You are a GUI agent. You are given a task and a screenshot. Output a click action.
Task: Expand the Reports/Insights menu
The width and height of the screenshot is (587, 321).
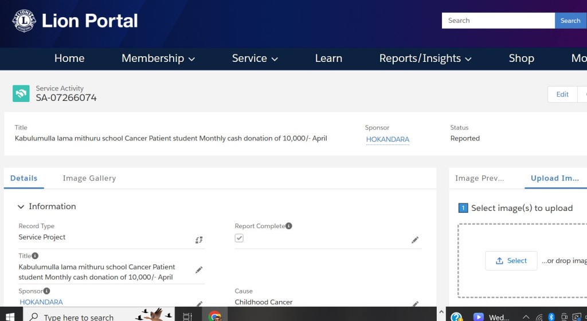425,58
